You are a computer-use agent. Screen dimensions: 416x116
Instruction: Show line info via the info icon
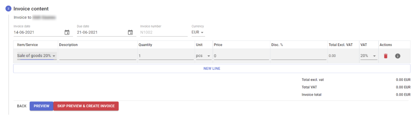pyautogui.click(x=398, y=56)
